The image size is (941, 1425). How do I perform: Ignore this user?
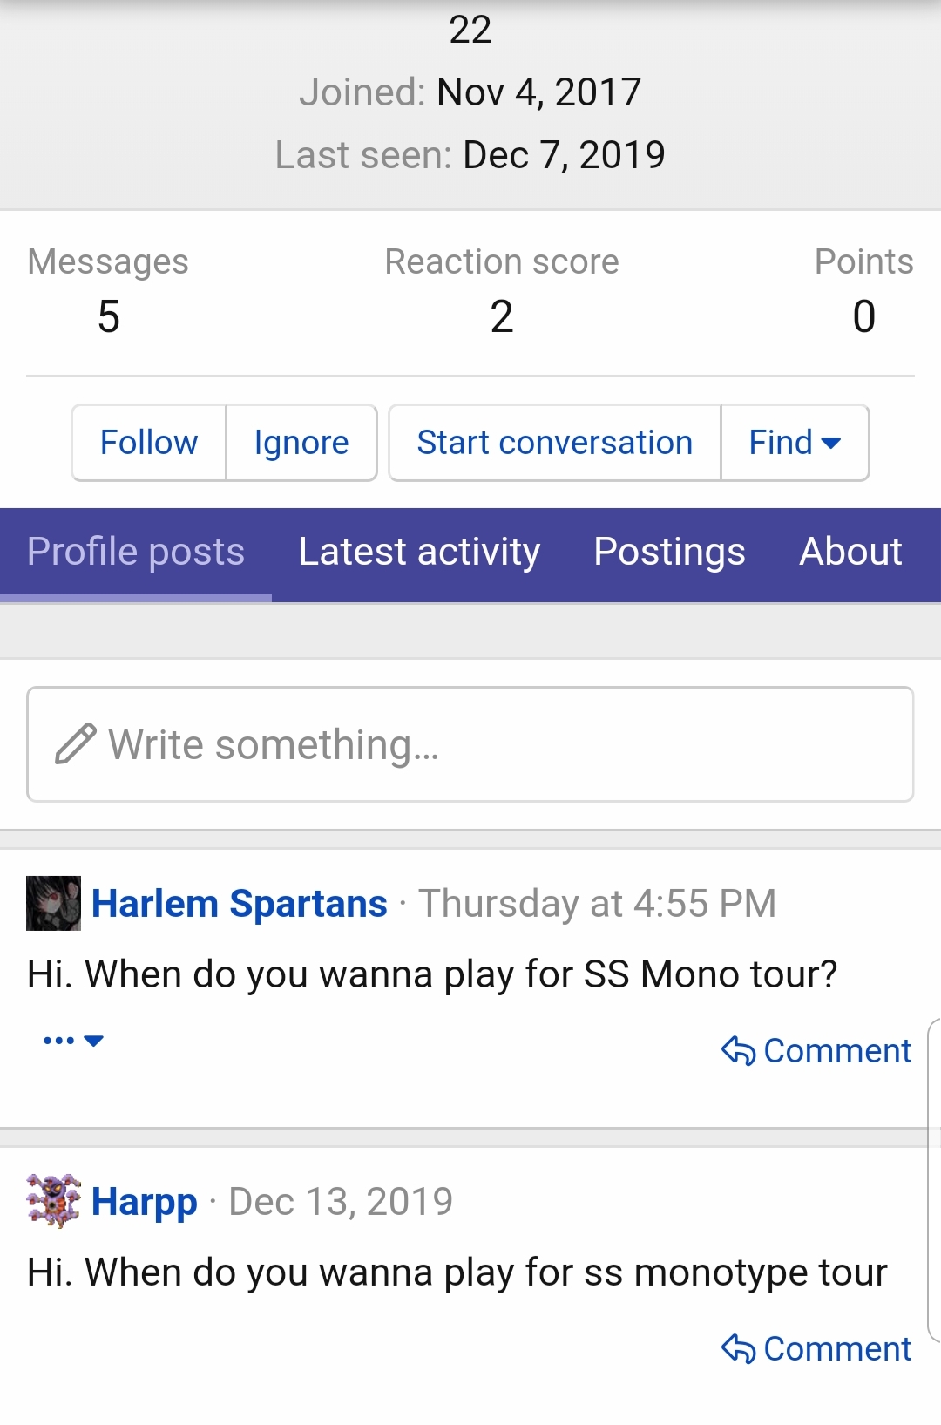[x=301, y=443]
